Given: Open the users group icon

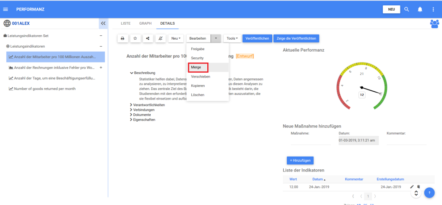Looking at the screenshot, I should tap(434, 24).
